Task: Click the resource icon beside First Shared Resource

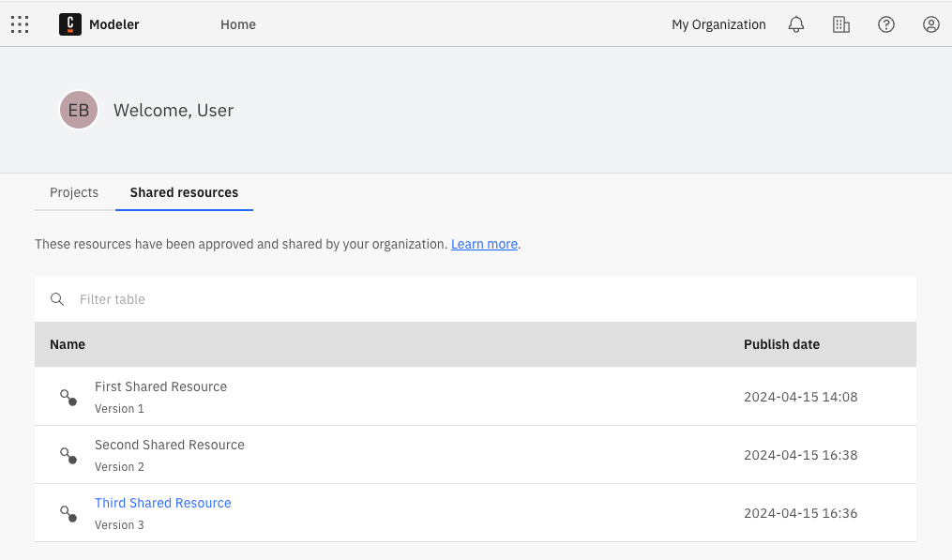Action: pyautogui.click(x=67, y=397)
